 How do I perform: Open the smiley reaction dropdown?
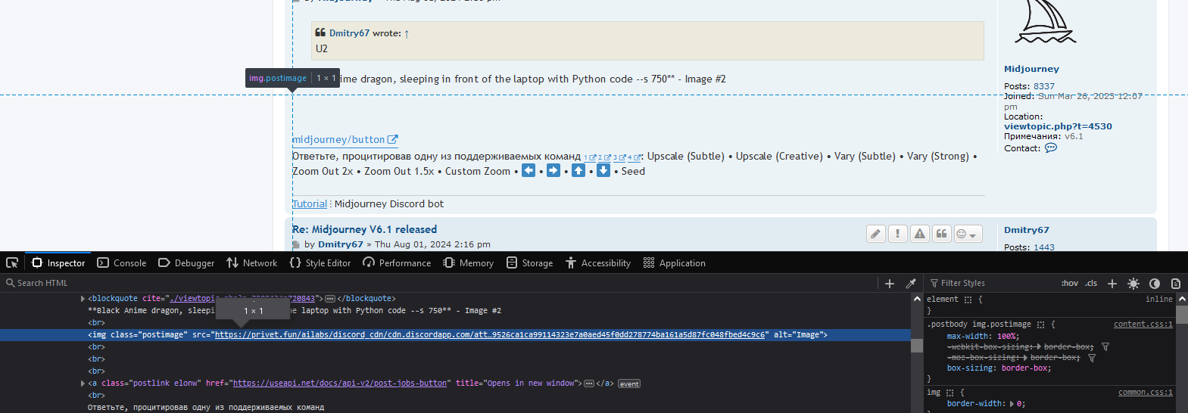(x=968, y=234)
